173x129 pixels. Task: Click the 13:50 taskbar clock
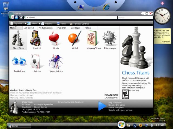160,125
